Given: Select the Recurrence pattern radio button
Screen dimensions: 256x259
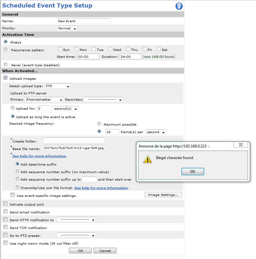Looking at the screenshot, I should coord(6,50).
